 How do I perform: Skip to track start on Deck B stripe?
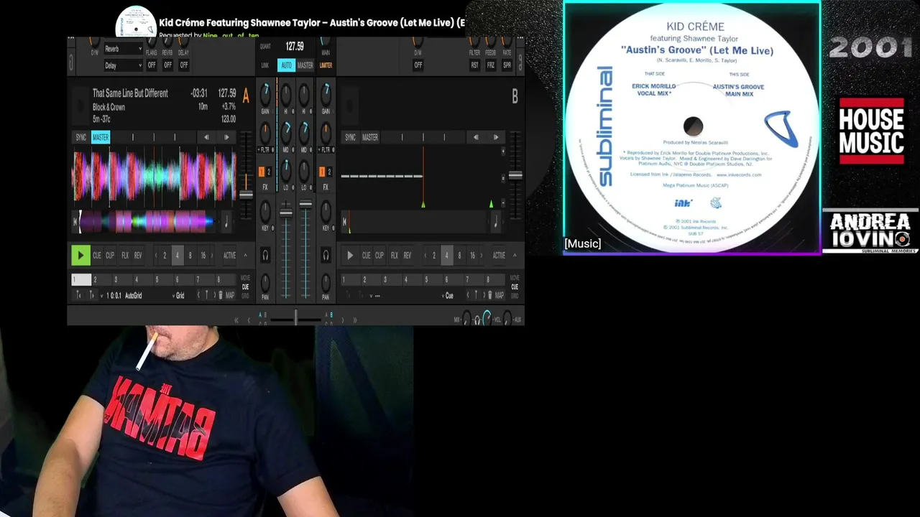345,222
